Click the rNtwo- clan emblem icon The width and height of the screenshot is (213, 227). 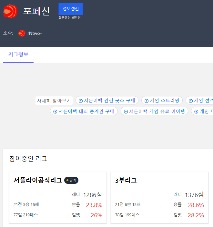(x=22, y=33)
